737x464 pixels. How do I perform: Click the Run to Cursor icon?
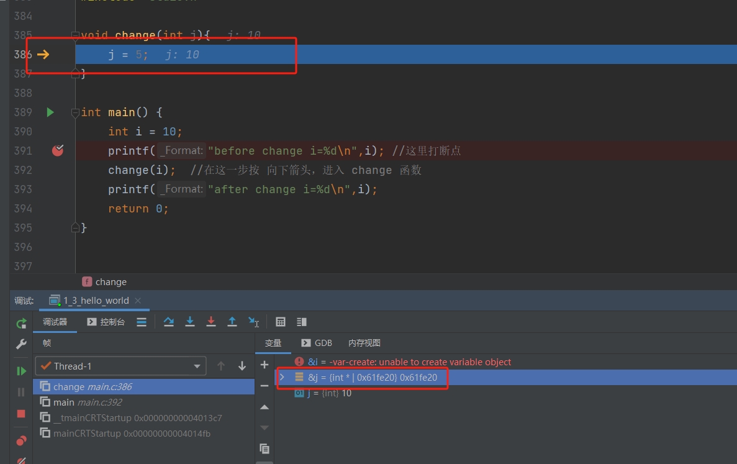[x=253, y=322]
